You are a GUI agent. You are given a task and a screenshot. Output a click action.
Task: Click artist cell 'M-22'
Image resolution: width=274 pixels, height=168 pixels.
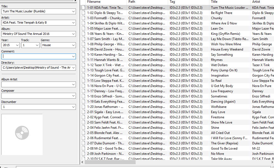point(256,149)
